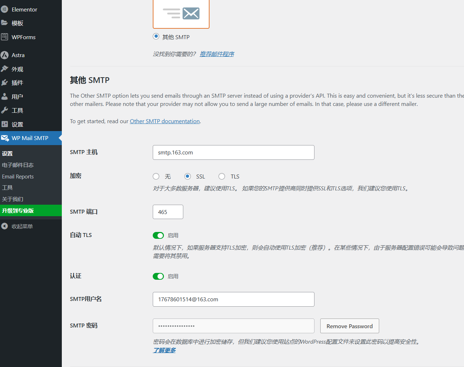Viewport: 464px width, 367px height.
Task: Click the 工具 wrench icon
Action: (4, 110)
